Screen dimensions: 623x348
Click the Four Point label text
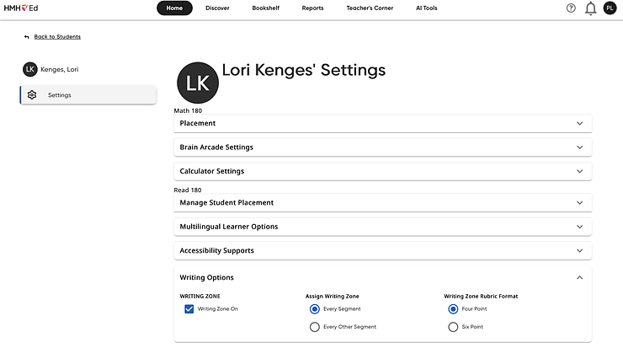pyautogui.click(x=474, y=309)
